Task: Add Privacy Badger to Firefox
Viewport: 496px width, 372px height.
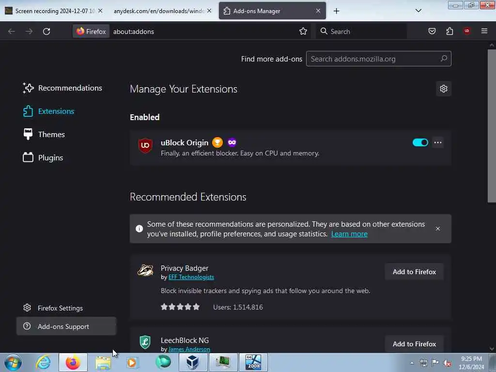Action: coord(414,272)
